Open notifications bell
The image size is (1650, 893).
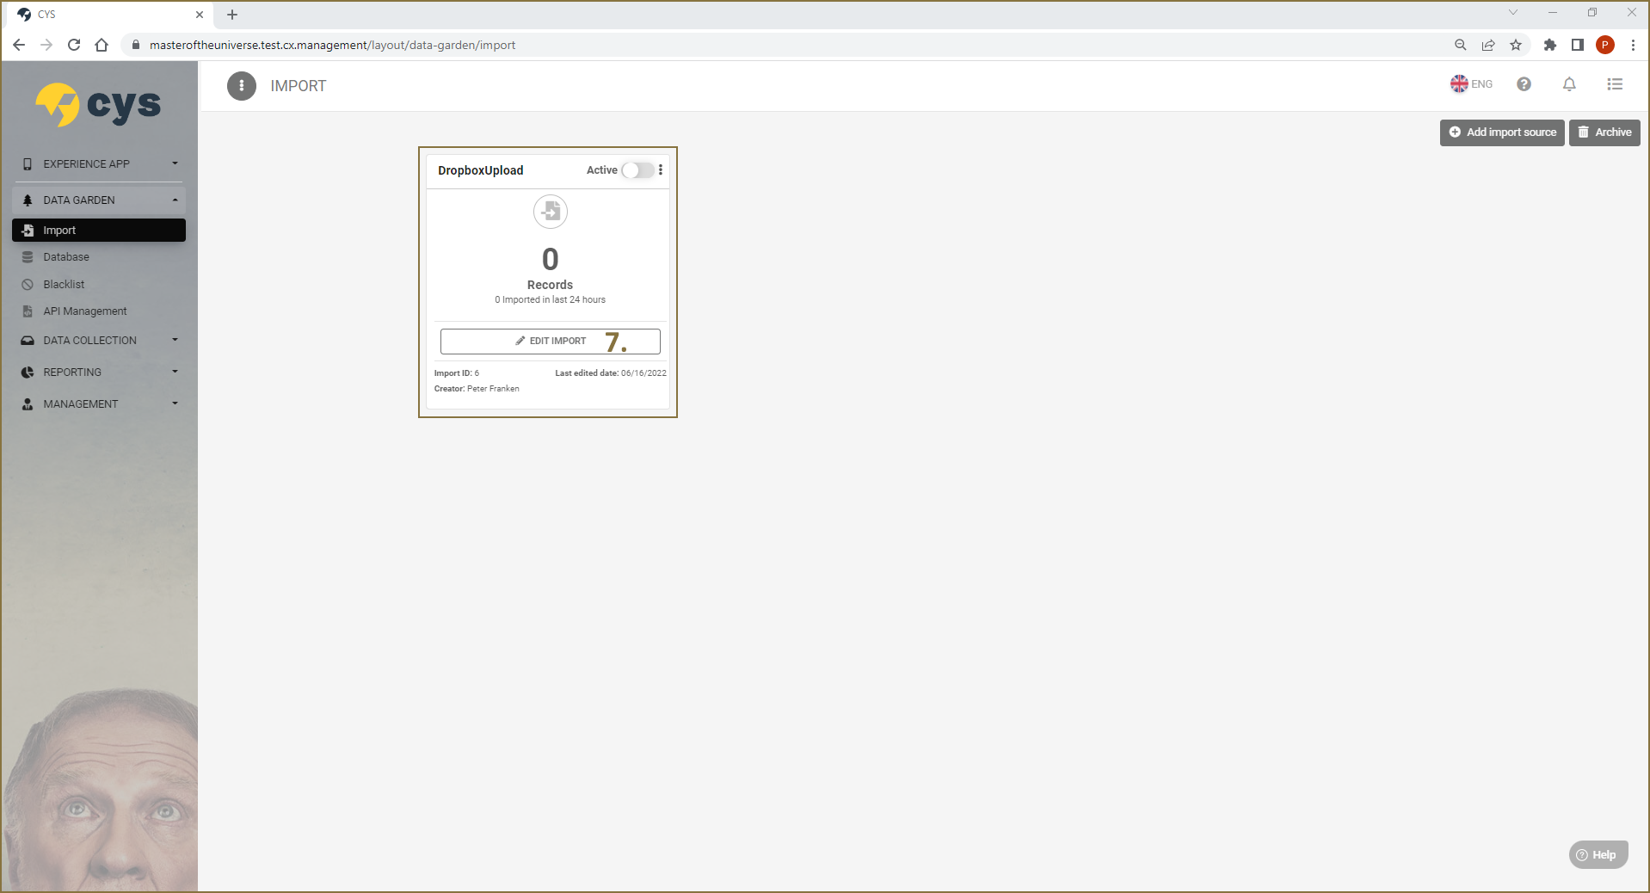tap(1569, 84)
